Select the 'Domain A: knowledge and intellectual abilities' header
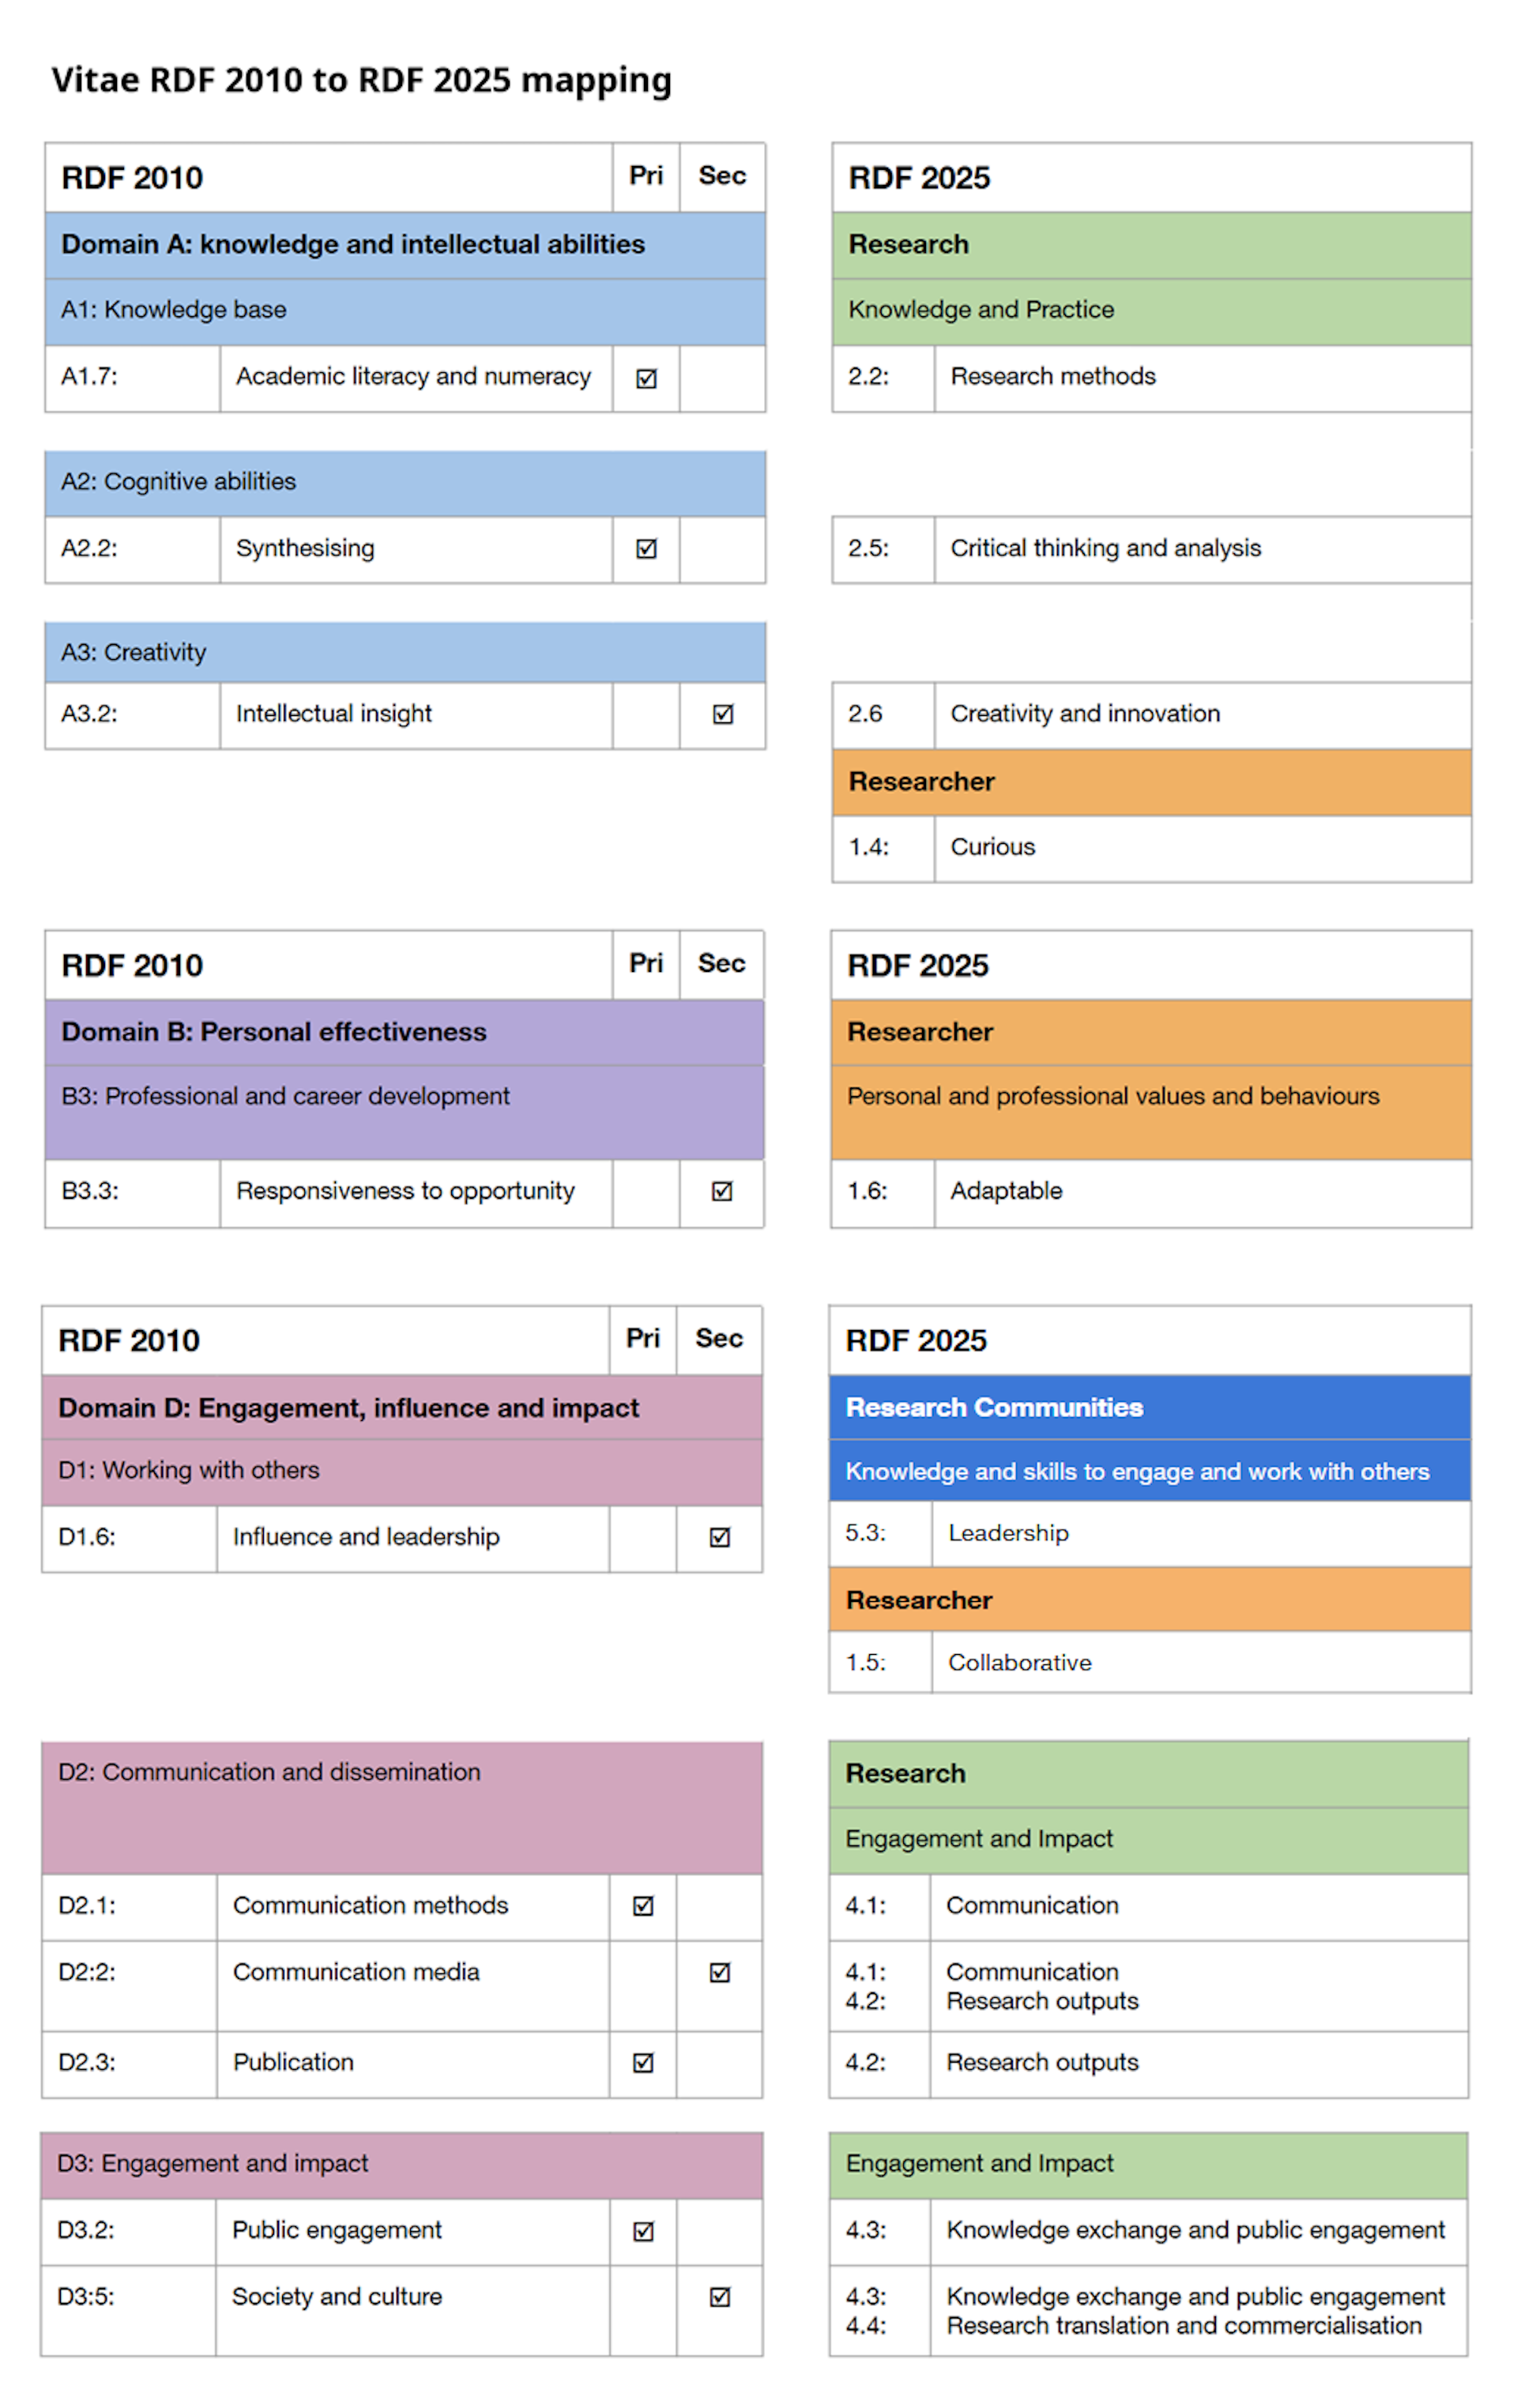Viewport: 1517px width, 2408px height. (x=352, y=245)
